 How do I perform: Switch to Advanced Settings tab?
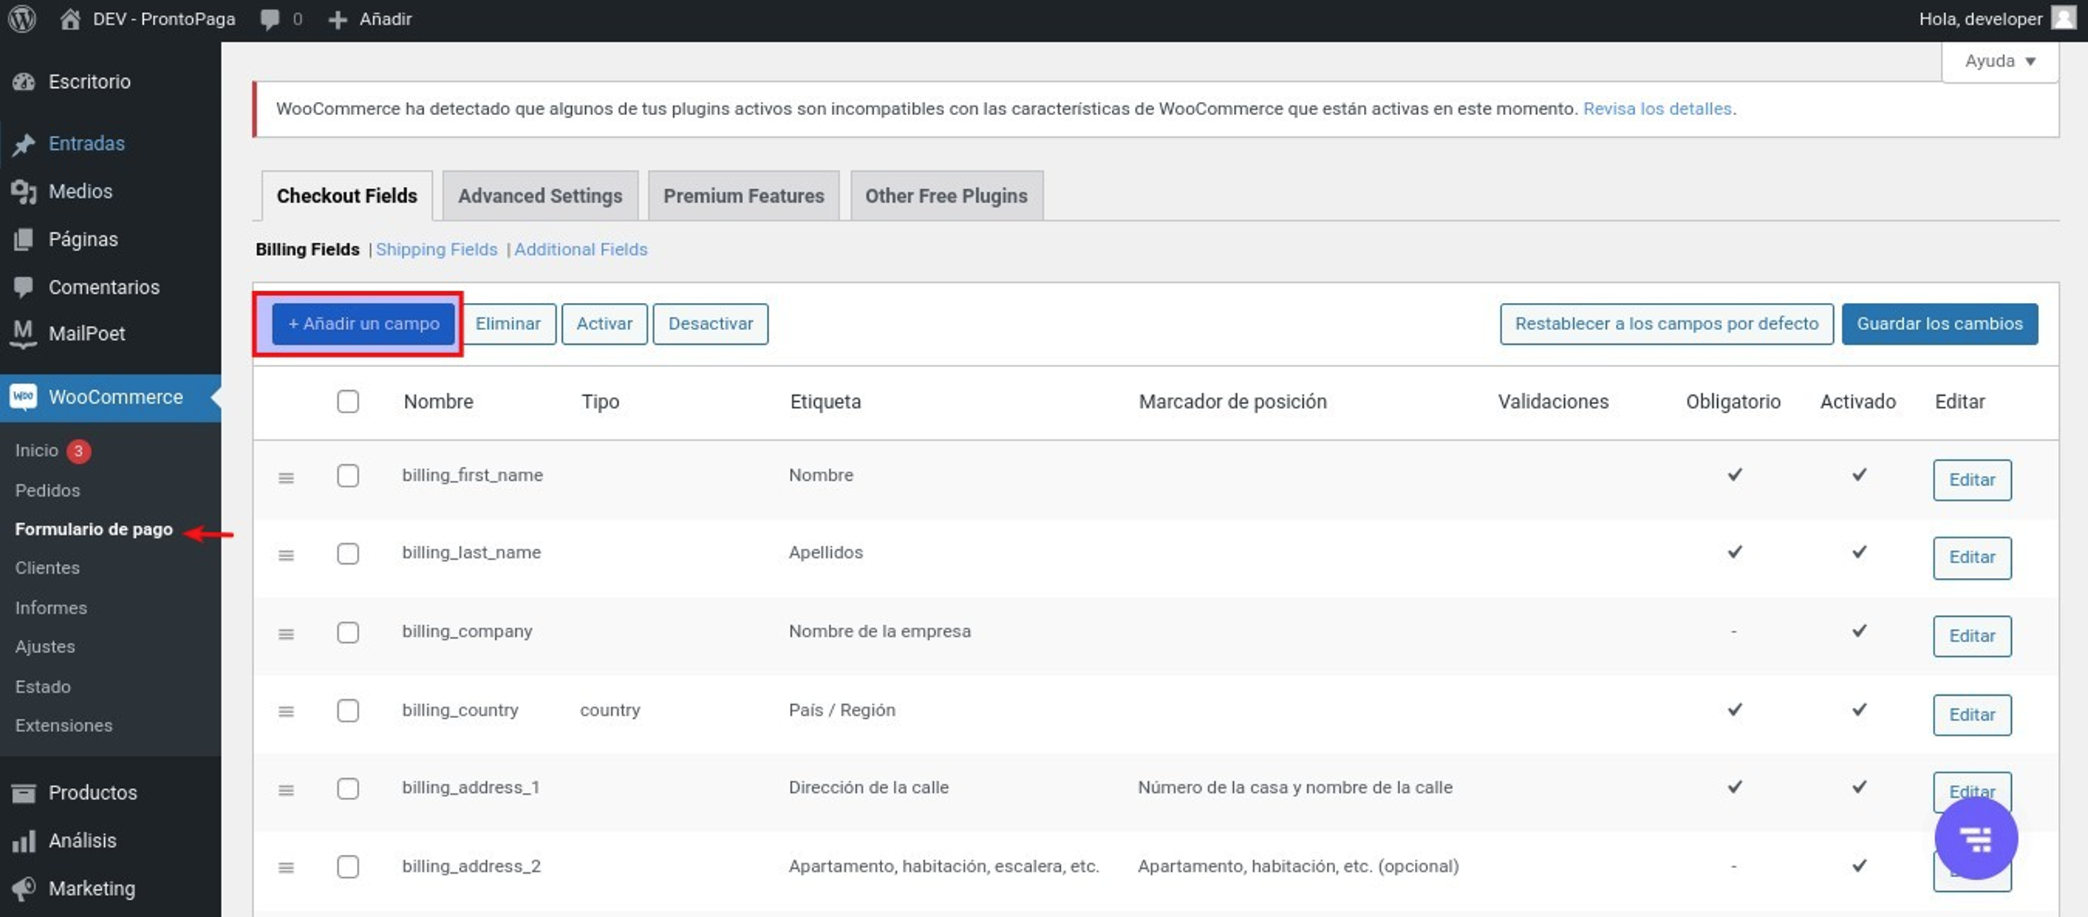pos(540,196)
